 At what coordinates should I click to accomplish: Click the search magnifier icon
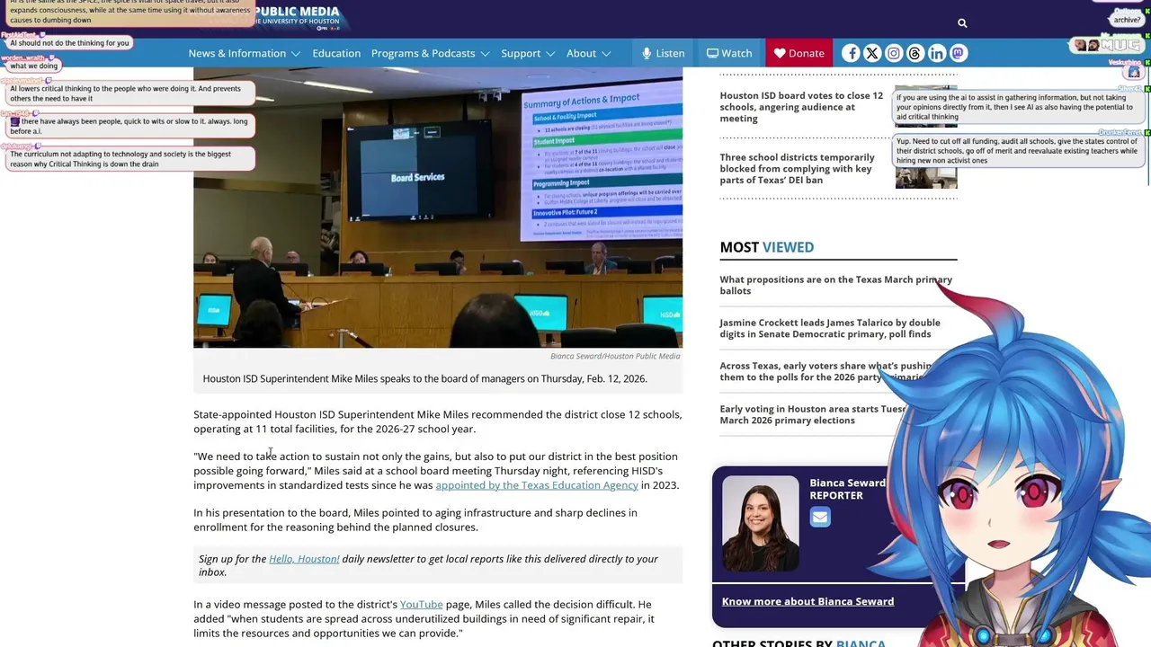pos(962,23)
